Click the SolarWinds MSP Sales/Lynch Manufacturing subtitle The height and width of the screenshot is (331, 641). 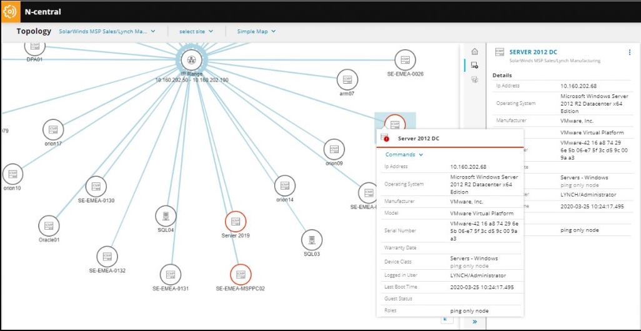click(555, 61)
